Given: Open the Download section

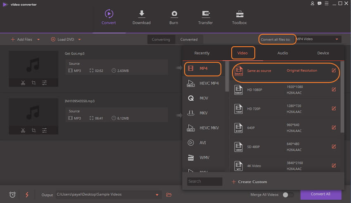Looking at the screenshot, I should [141, 17].
